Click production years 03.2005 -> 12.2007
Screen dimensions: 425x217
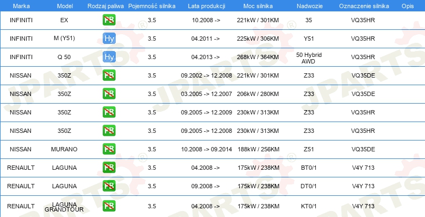[x=207, y=94]
